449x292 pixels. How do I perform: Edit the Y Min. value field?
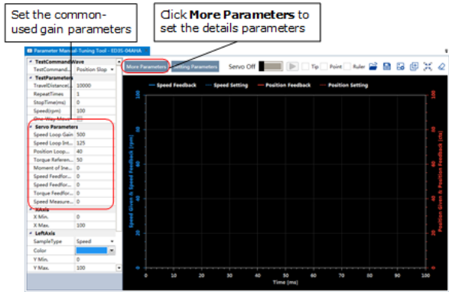coord(96,259)
